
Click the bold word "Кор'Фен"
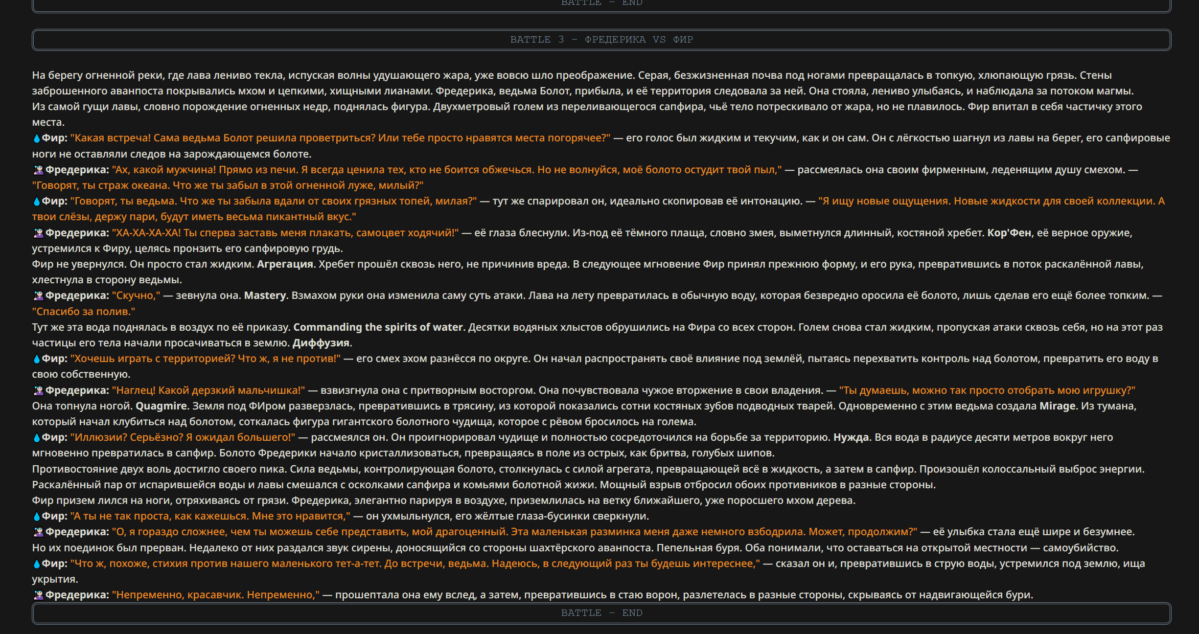click(1009, 233)
